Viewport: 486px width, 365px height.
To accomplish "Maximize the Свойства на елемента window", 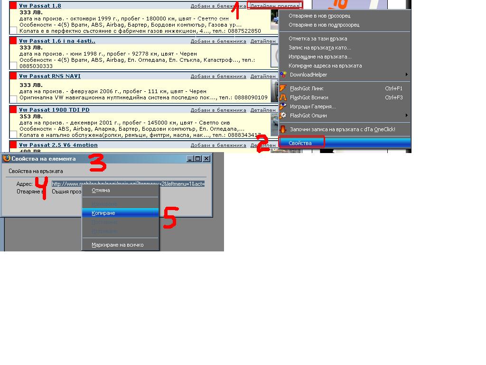I will pyautogui.click(x=198, y=159).
